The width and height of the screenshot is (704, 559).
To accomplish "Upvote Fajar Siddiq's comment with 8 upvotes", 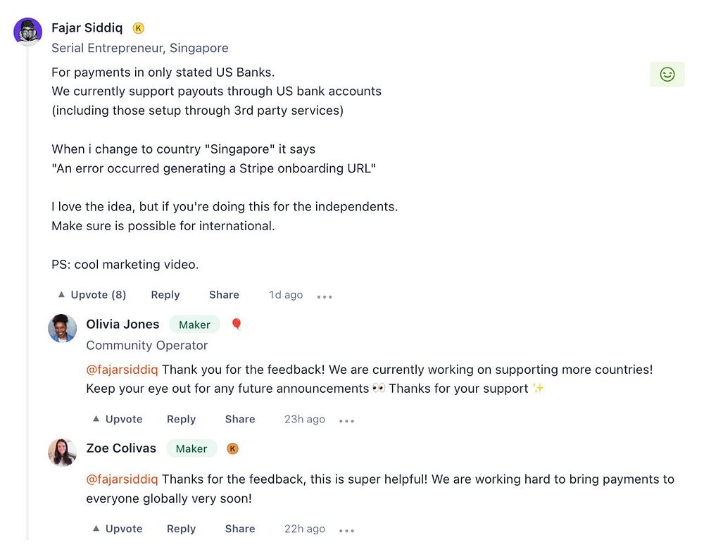I will (92, 295).
